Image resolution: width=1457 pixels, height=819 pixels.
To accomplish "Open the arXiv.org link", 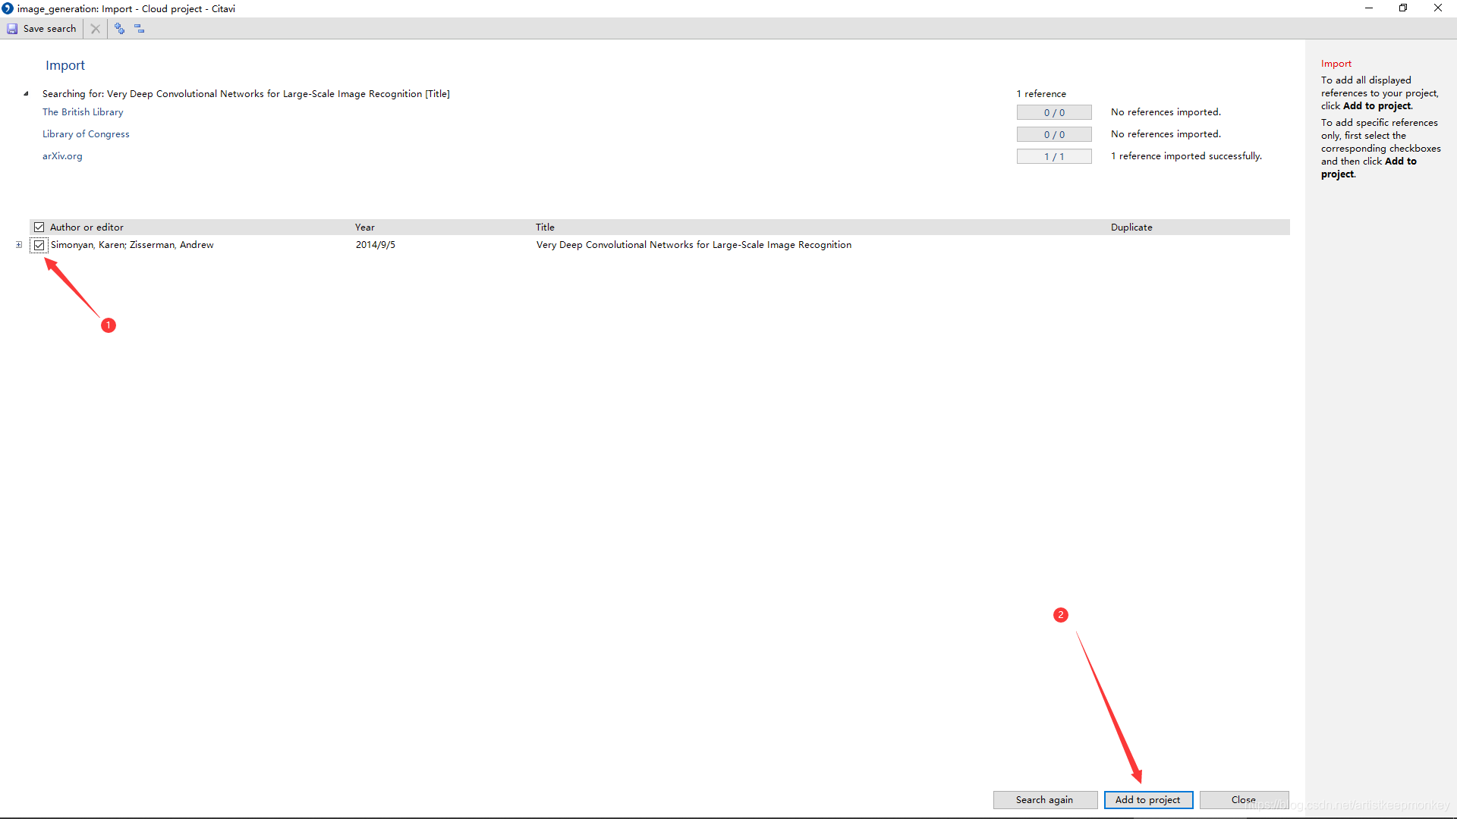I will (x=62, y=156).
